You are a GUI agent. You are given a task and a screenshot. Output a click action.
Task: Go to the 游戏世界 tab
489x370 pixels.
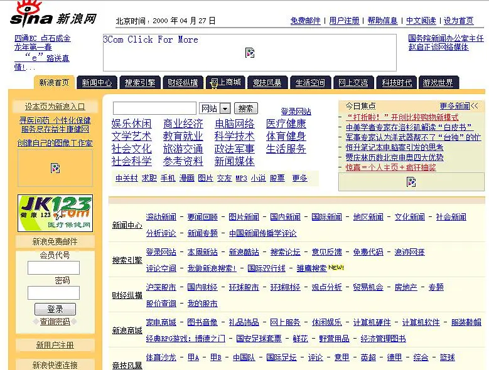pyautogui.click(x=438, y=83)
